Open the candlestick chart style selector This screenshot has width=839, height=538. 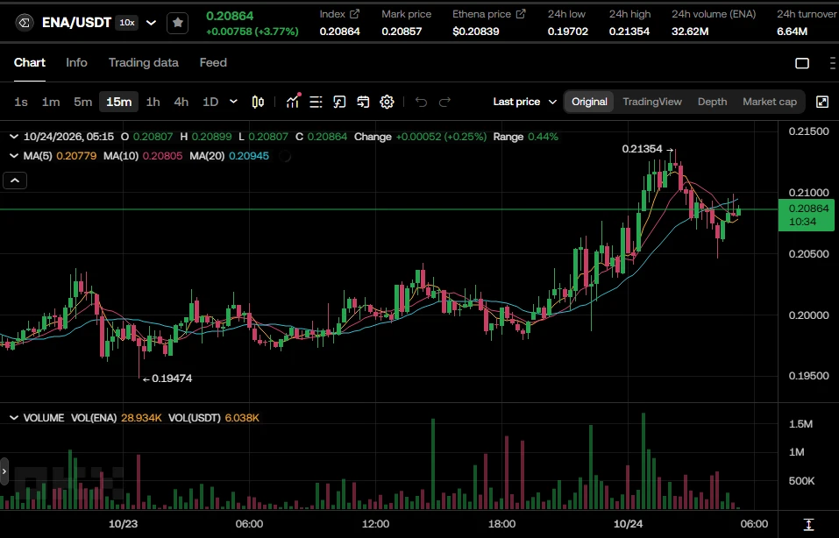point(258,102)
